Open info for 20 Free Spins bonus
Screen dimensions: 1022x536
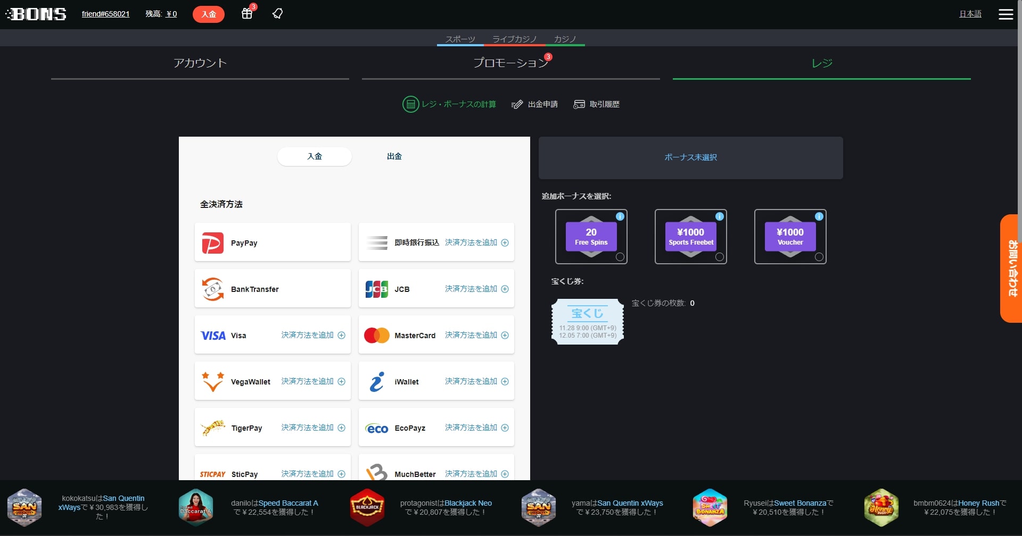[x=620, y=216]
